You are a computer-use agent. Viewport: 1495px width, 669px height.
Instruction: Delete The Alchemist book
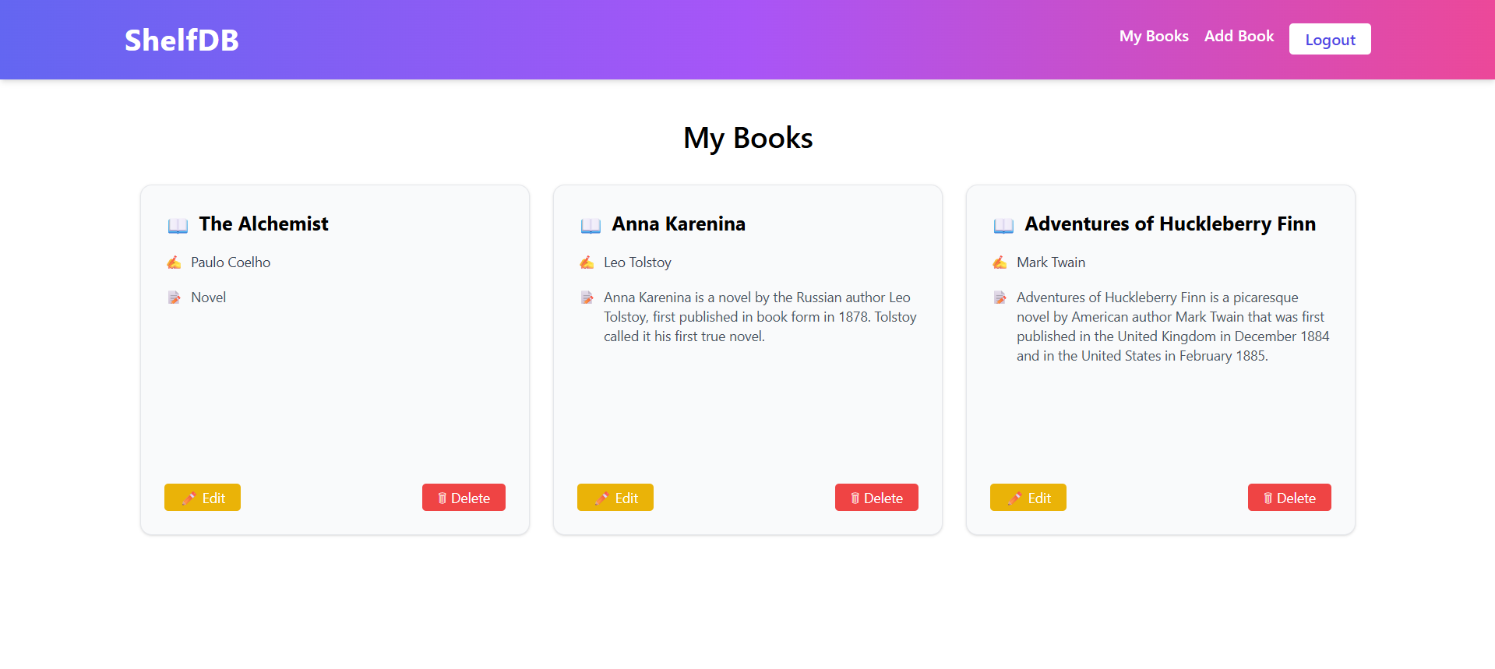464,498
